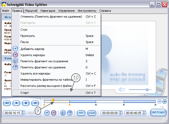Image resolution: width=169 pixels, height=124 pixels.
Task: Choose Пометить фрагмент на удаление entry
Action: point(56,67)
